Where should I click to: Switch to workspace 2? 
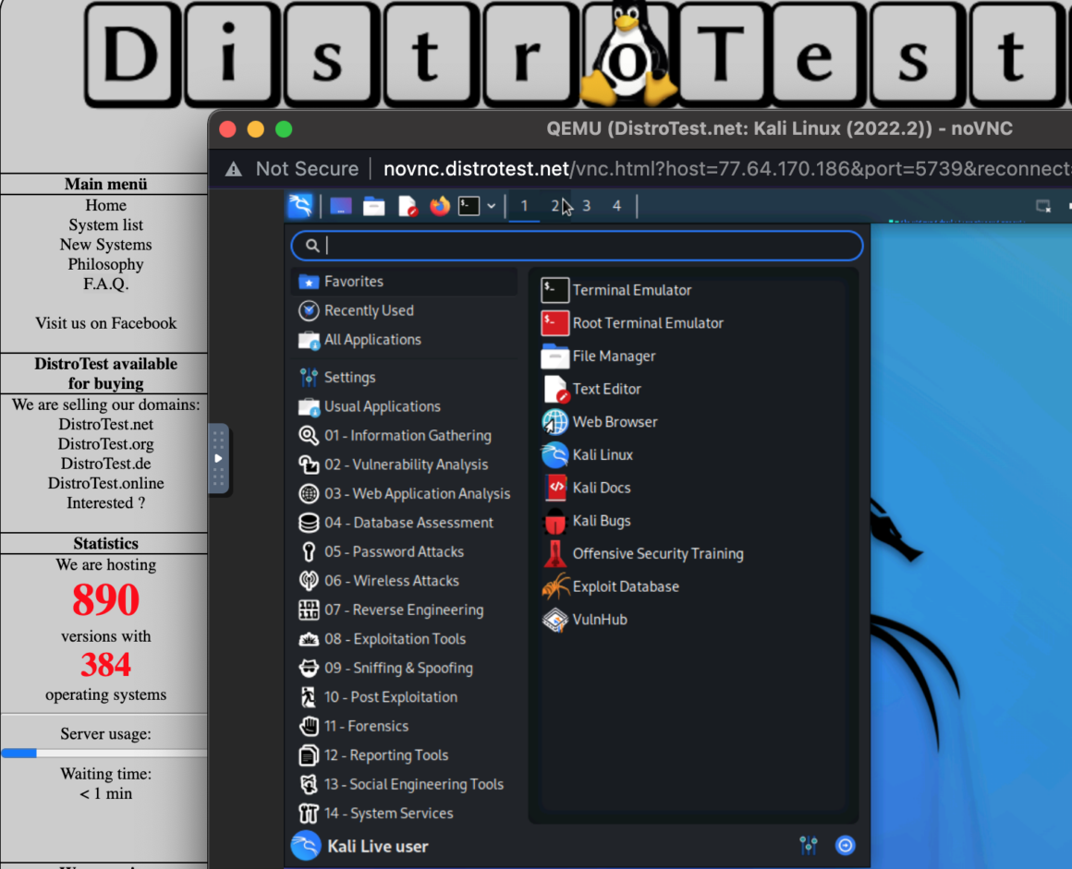[554, 206]
